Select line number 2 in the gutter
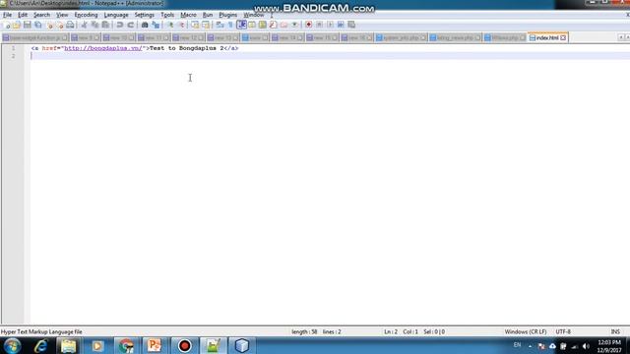The width and height of the screenshot is (630, 354). [x=13, y=56]
